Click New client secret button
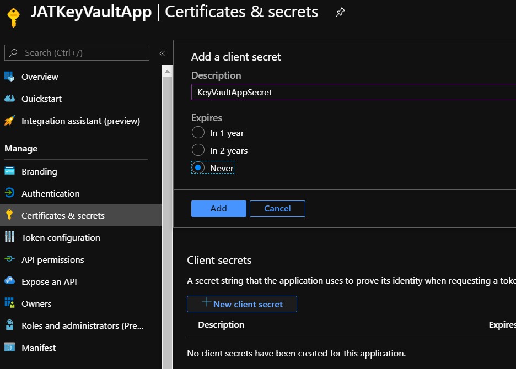The width and height of the screenshot is (516, 369). [242, 304]
